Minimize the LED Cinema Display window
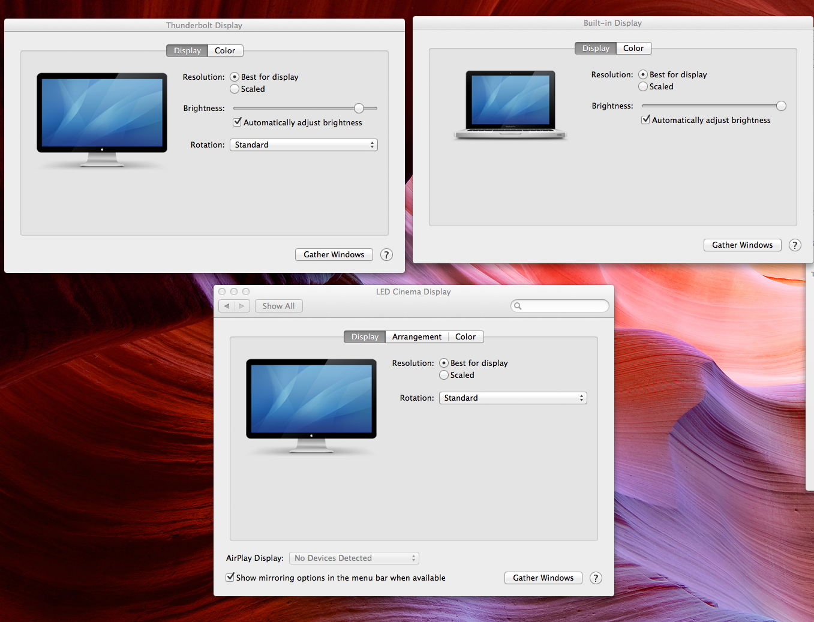 [234, 292]
